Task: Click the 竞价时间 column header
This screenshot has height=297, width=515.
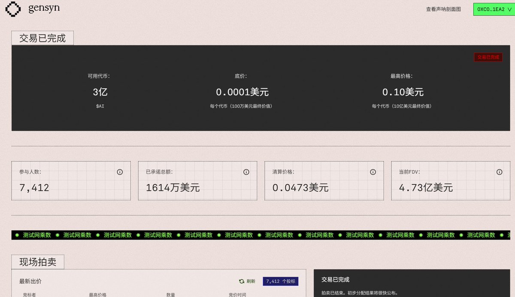Action: tap(238, 294)
